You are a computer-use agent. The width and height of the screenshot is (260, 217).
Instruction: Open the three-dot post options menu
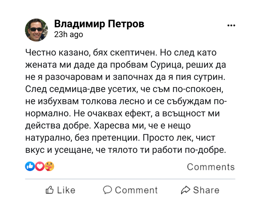[231, 26]
